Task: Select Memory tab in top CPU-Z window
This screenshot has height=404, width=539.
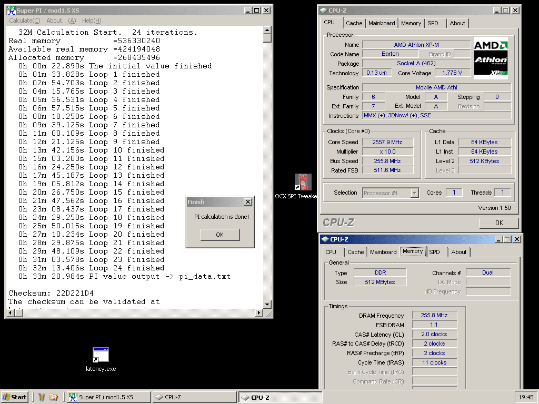Action: click(411, 23)
